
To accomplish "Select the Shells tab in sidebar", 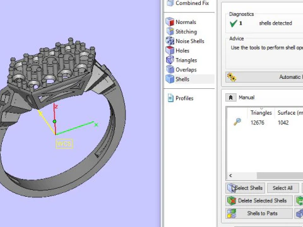I will (x=182, y=79).
